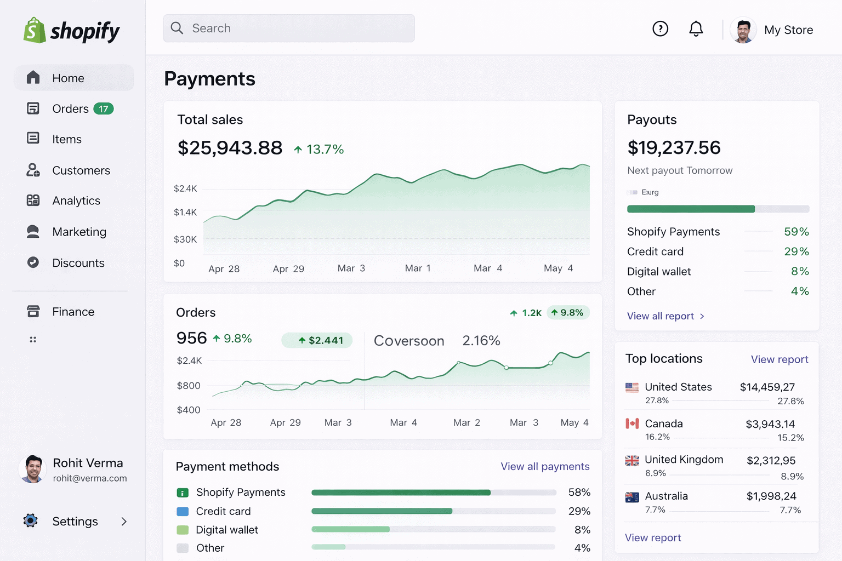Click the Finance icon in sidebar
Viewport: 842px width, 561px height.
pos(33,311)
